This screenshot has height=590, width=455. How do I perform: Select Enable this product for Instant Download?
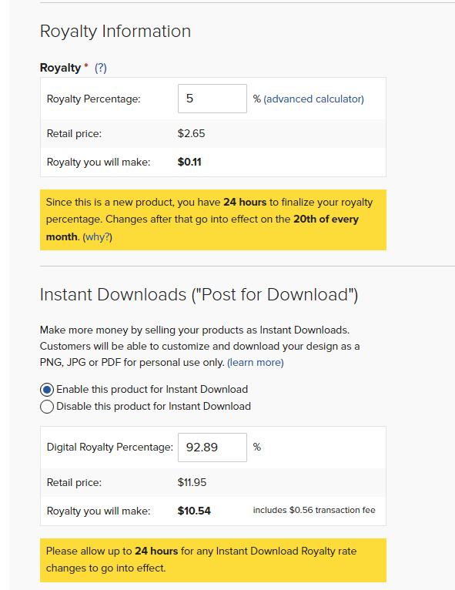coord(47,390)
